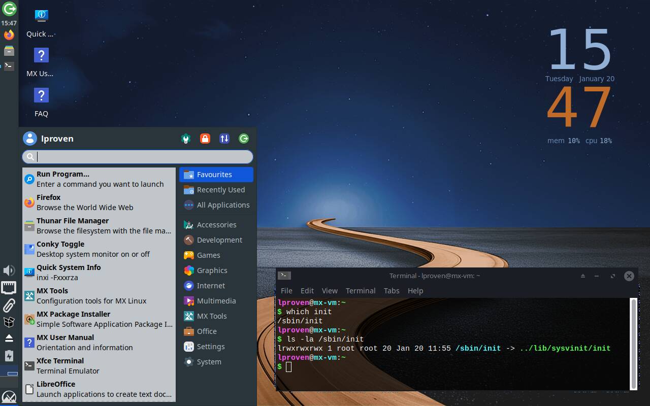Image resolution: width=650 pixels, height=406 pixels.
Task: Launch MX Package Installer
Action: click(73, 314)
